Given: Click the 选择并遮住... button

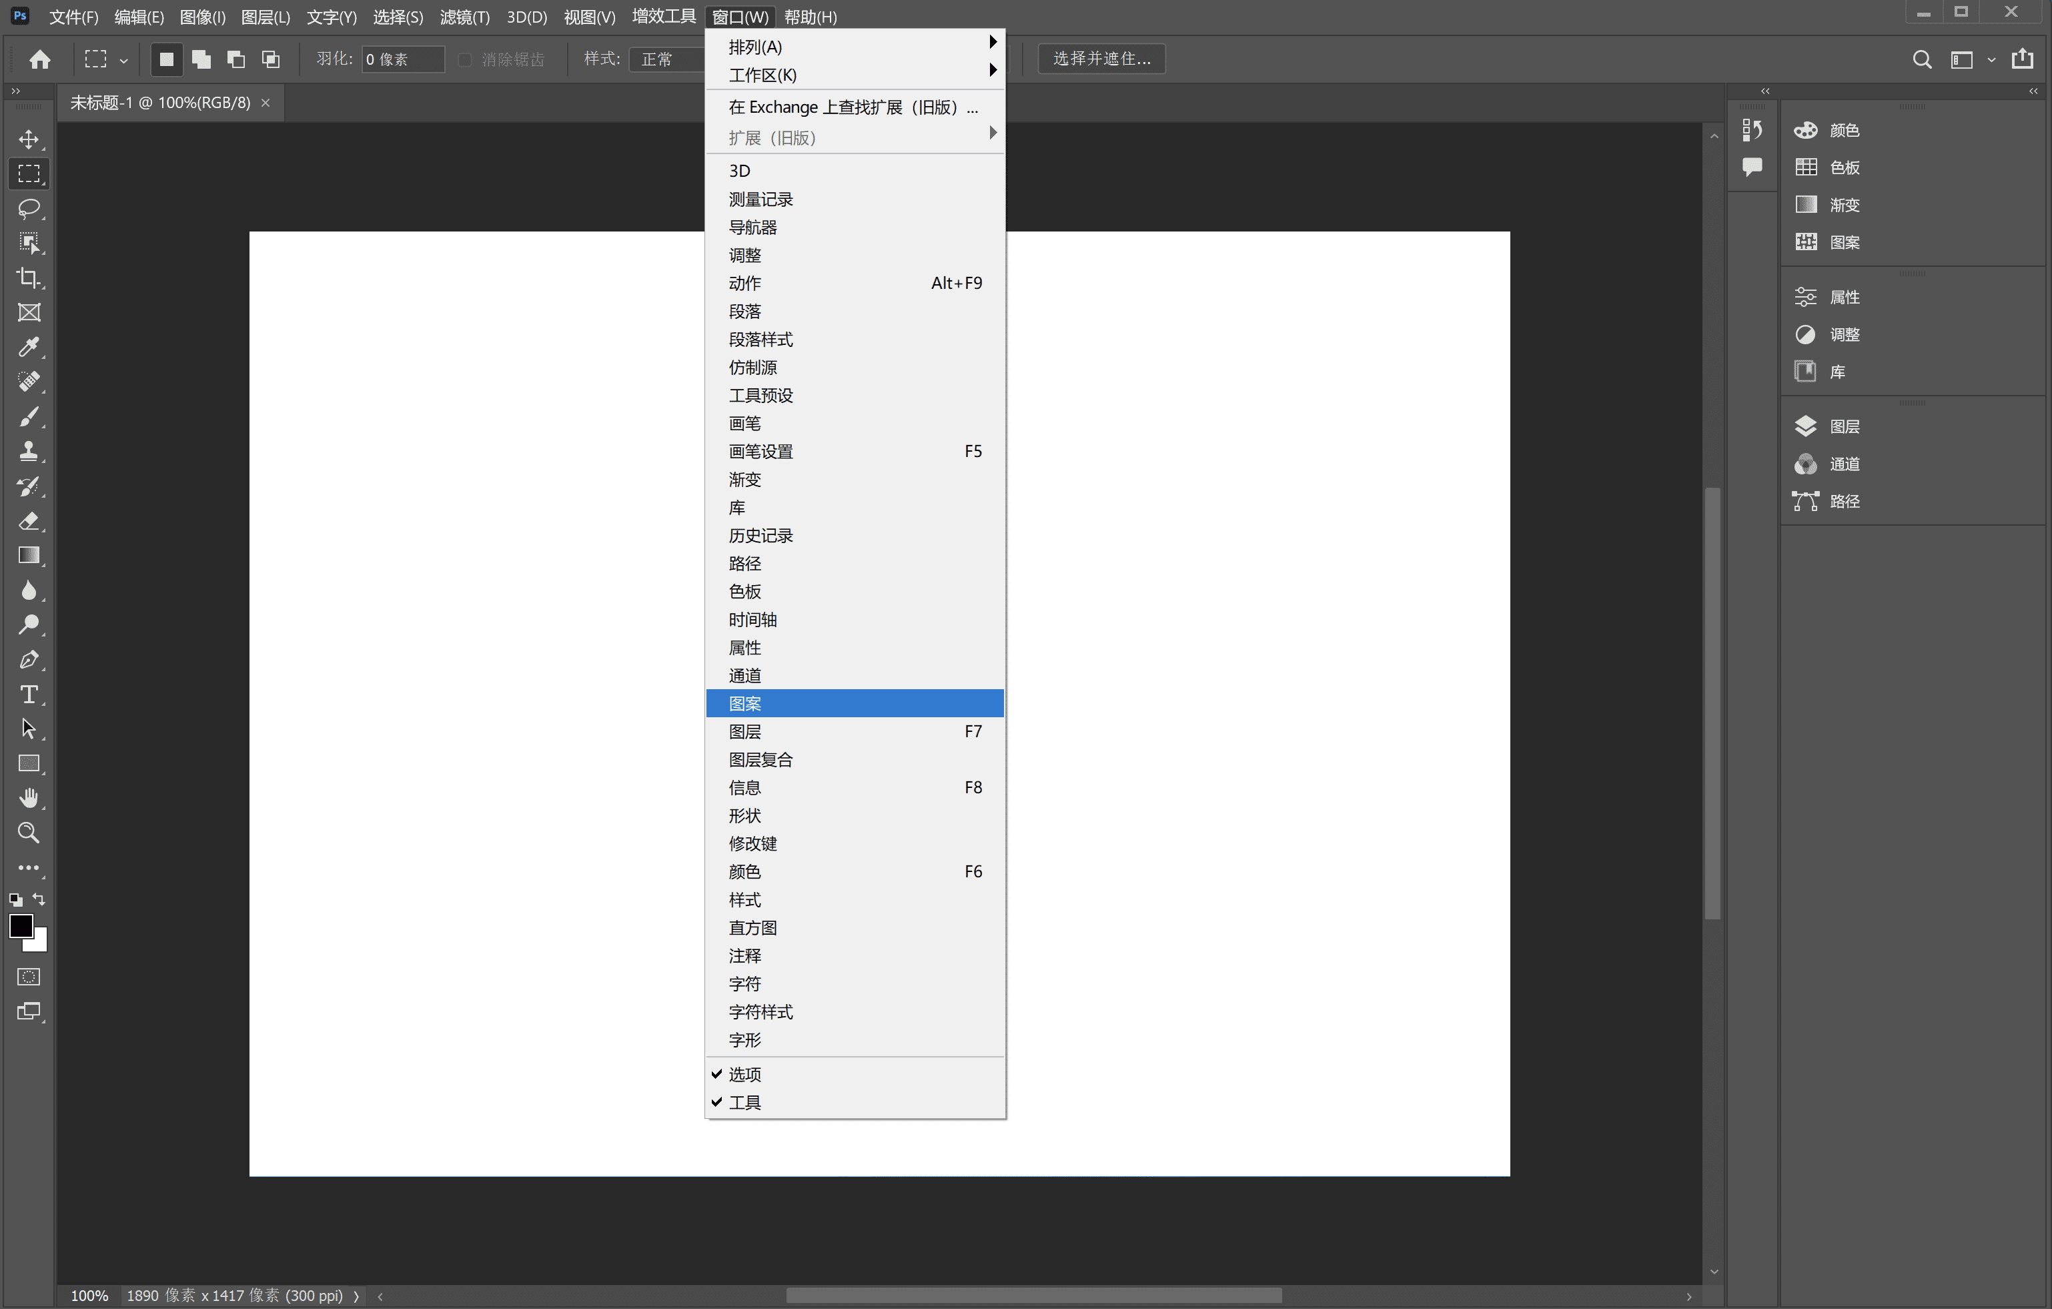Looking at the screenshot, I should click(1101, 59).
